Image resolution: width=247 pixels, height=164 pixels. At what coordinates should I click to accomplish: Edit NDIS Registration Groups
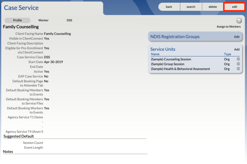pos(237,37)
